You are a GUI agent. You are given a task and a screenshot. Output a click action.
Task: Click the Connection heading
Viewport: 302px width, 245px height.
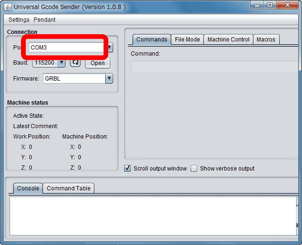(22, 32)
